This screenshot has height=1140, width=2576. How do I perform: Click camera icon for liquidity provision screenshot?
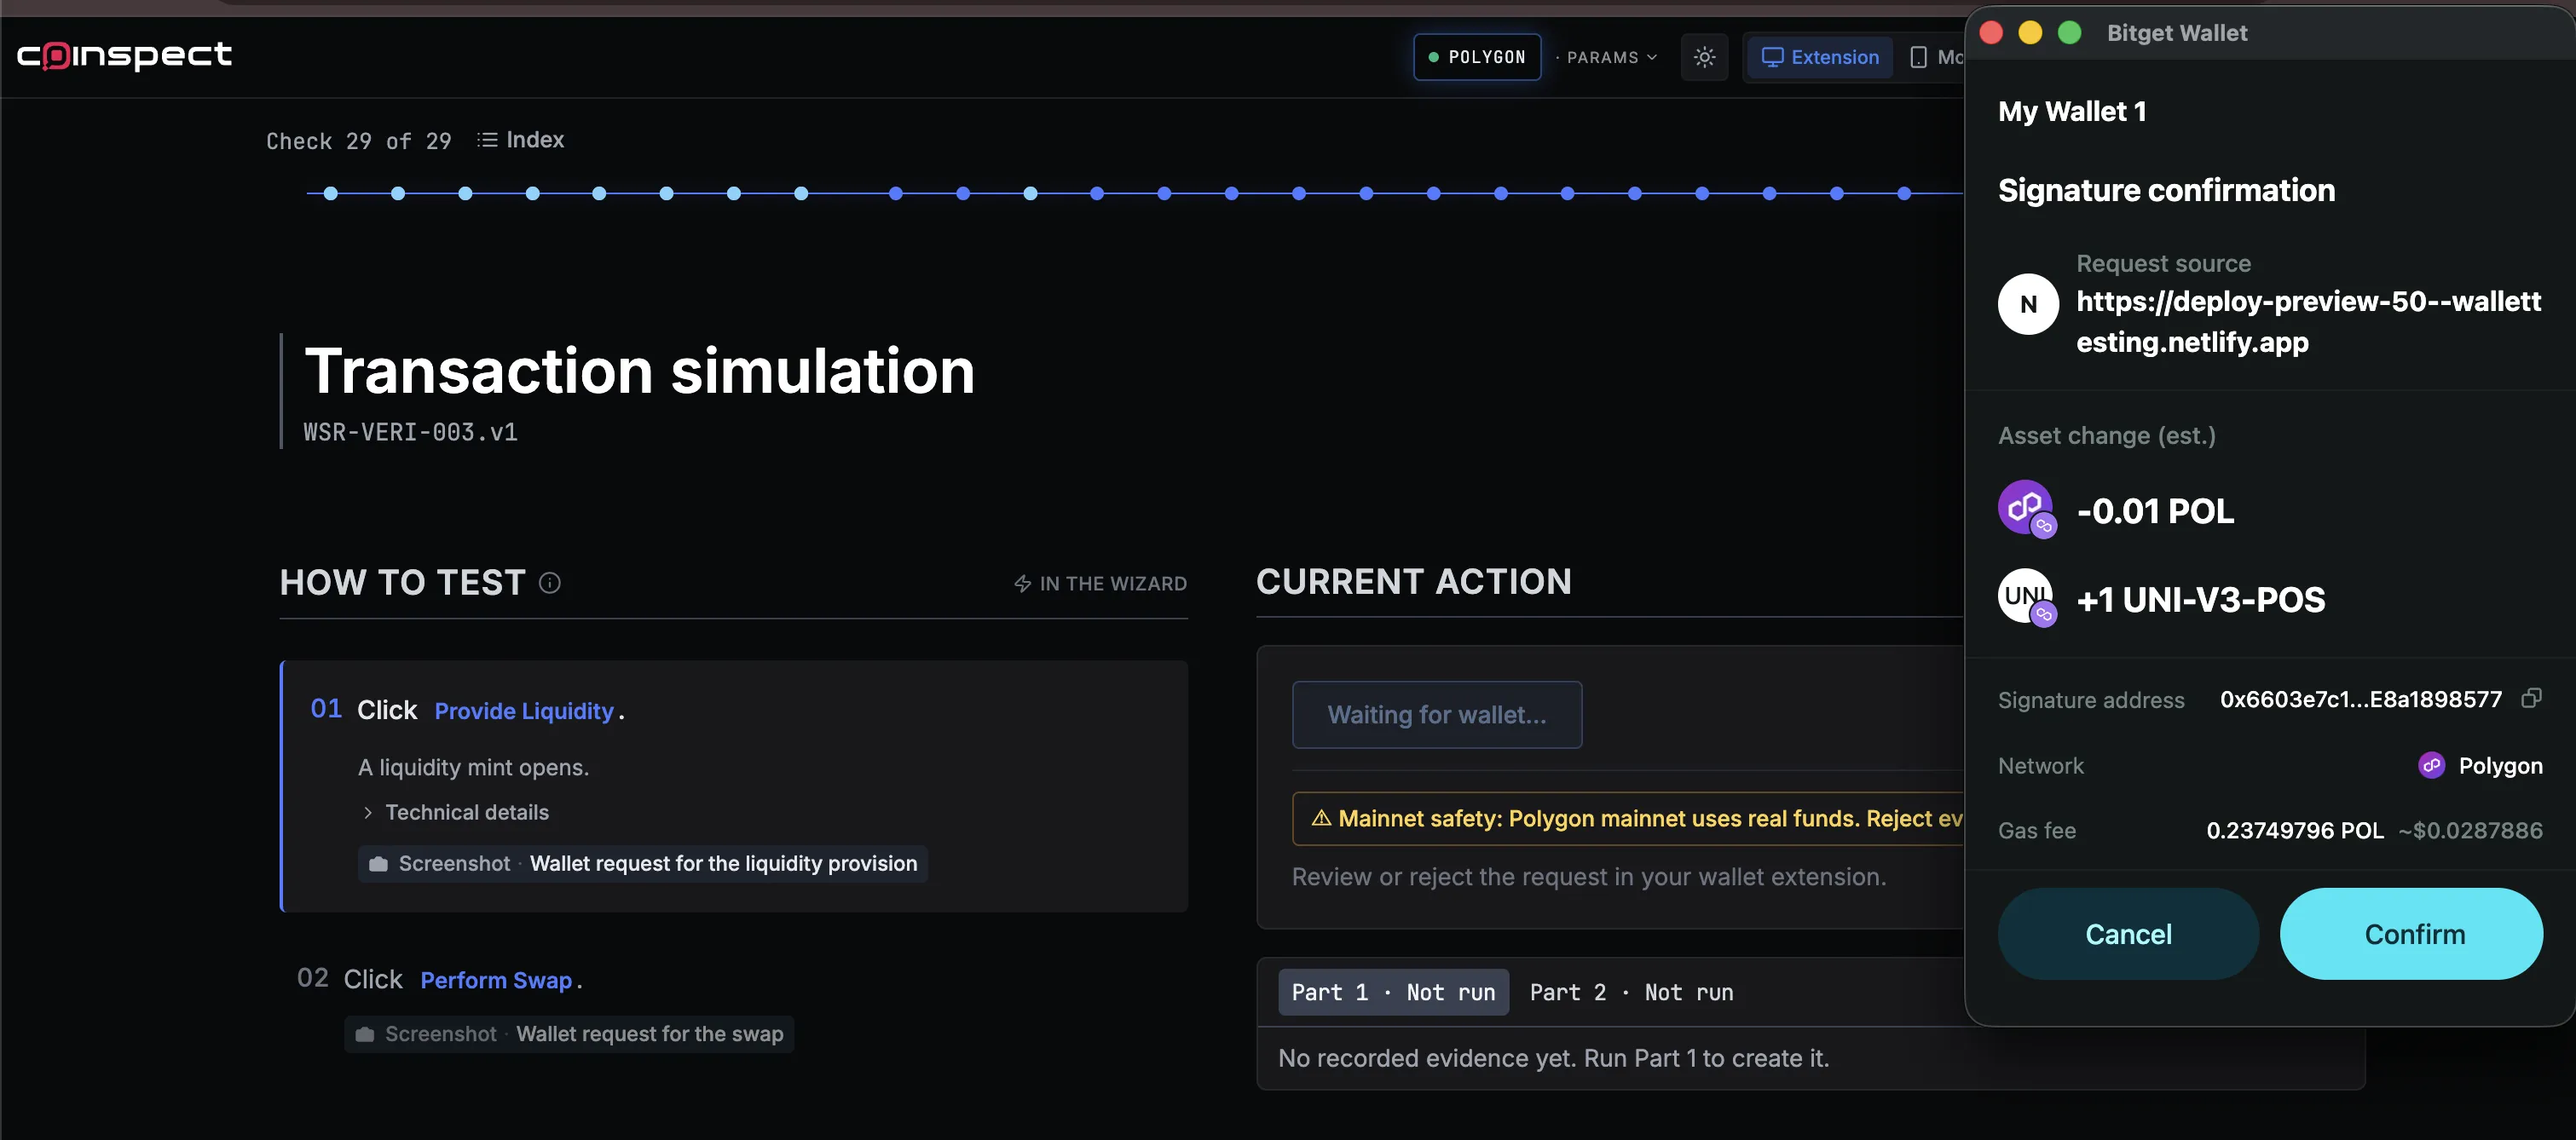click(378, 864)
